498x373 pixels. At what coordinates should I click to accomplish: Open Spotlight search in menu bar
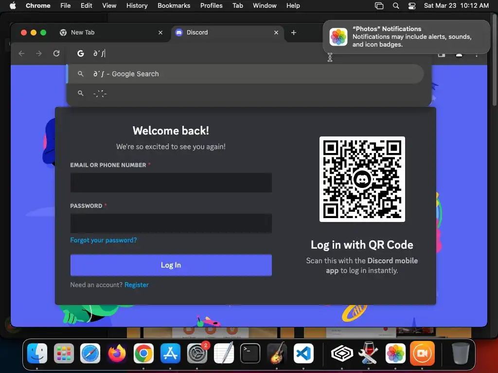pyautogui.click(x=396, y=6)
